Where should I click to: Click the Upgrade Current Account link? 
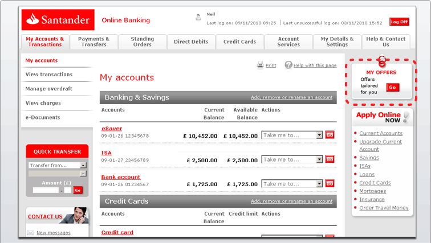point(380,145)
